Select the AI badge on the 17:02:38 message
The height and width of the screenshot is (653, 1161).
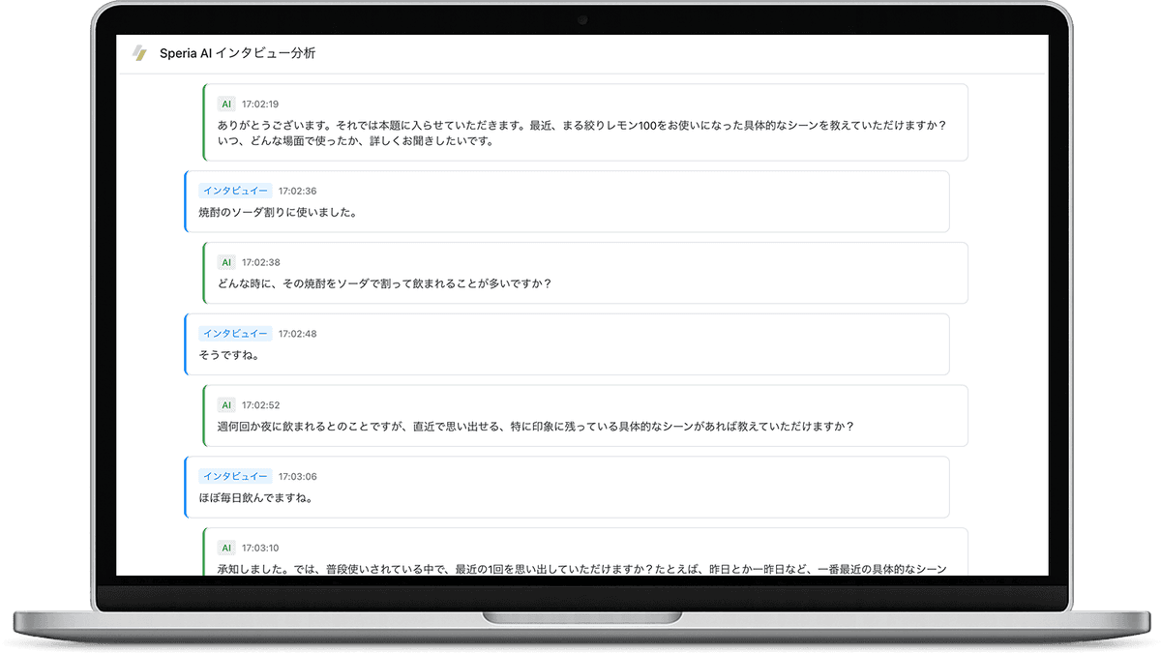tap(225, 262)
